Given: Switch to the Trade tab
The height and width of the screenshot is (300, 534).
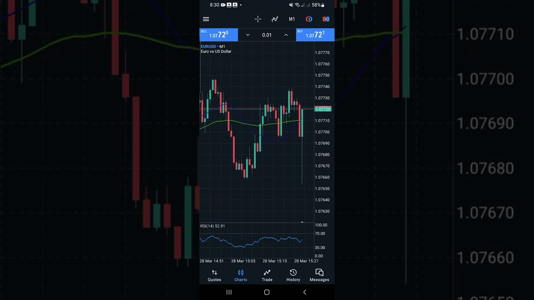Looking at the screenshot, I should click(267, 275).
